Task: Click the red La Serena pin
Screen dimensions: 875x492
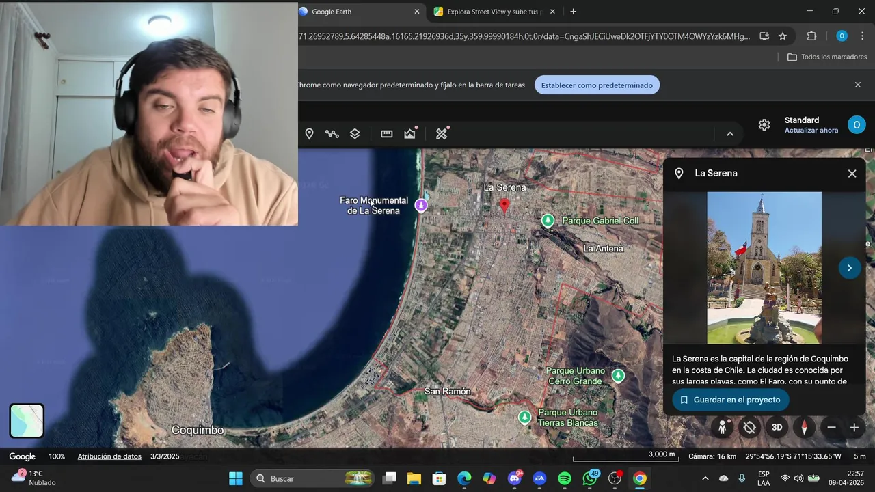Action: 504,206
